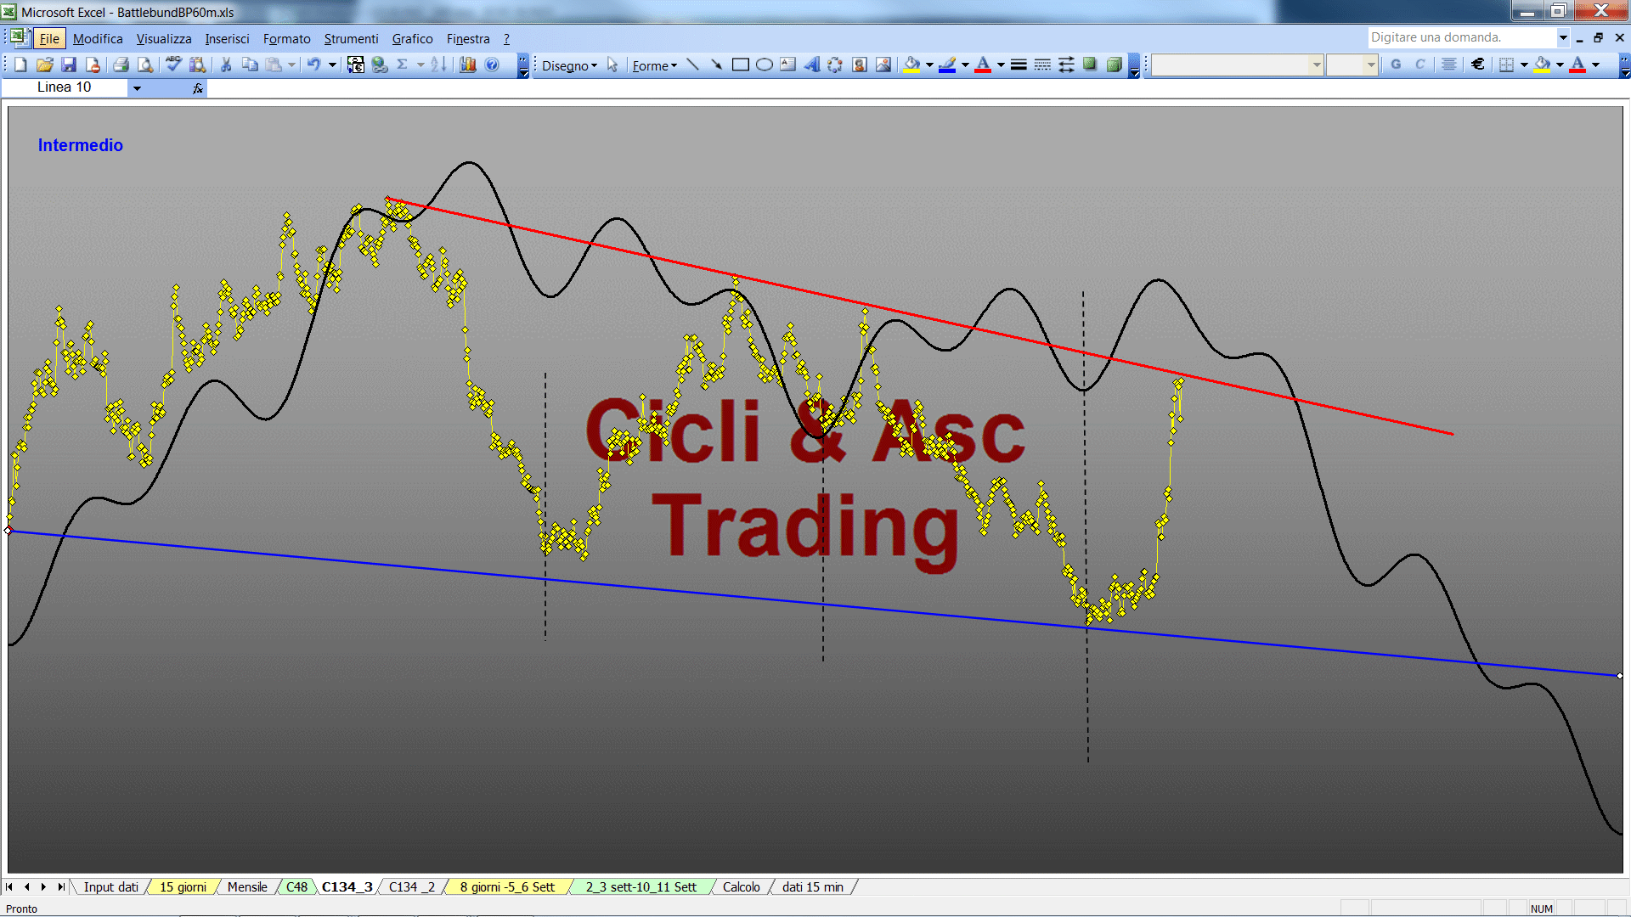
Task: Insert Clip Art
Action: (860, 65)
